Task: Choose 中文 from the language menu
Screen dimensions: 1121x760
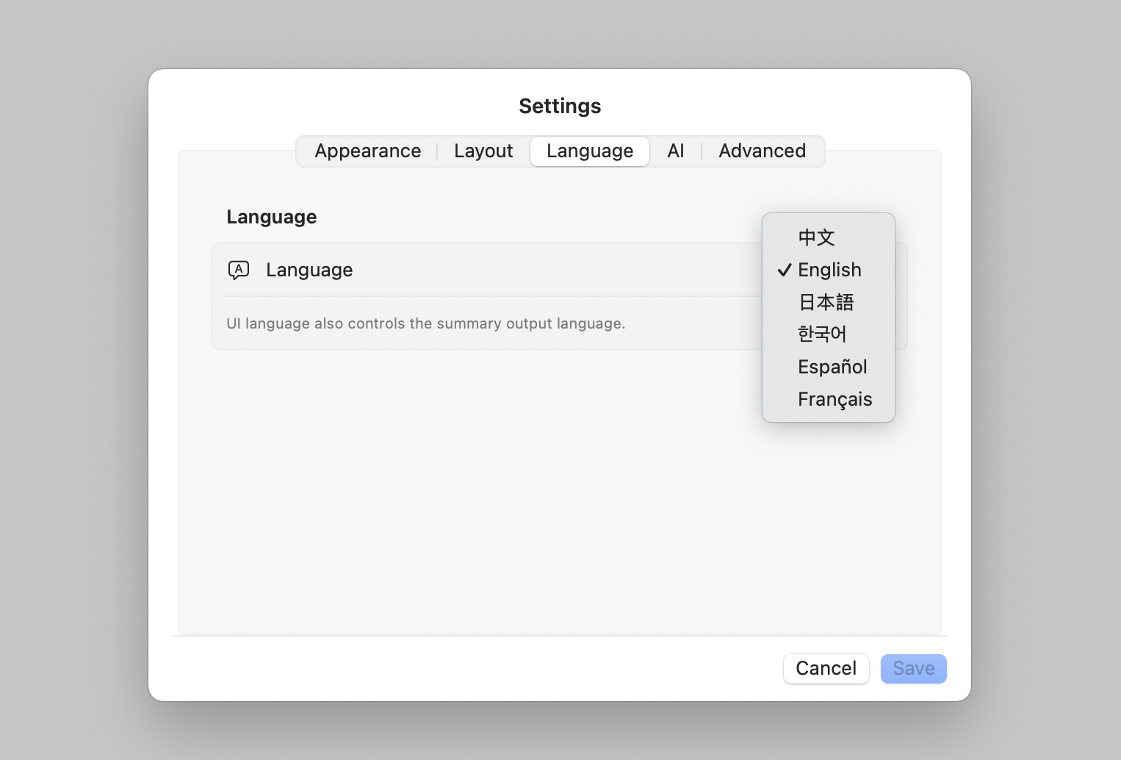Action: [816, 237]
